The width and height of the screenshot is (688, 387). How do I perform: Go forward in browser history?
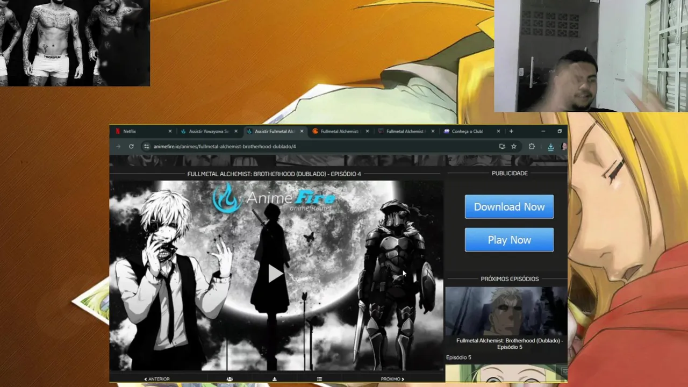[x=118, y=146]
